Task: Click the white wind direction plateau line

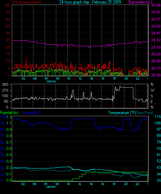Action: point(127,87)
